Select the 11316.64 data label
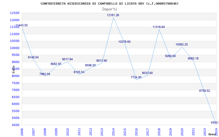Screen dimensions: 219x137 pos(159,27)
